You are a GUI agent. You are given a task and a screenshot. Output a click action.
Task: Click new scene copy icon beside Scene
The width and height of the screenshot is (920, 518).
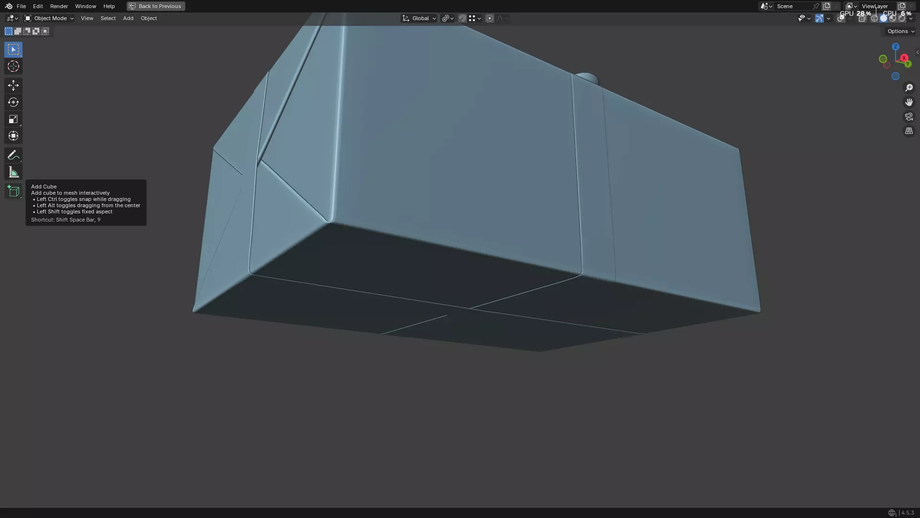pos(827,6)
